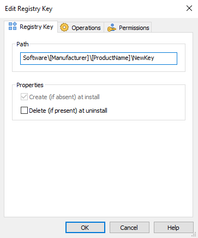This screenshot has width=198, height=238.
Task: Switch to the Operations tab
Action: [x=81, y=28]
